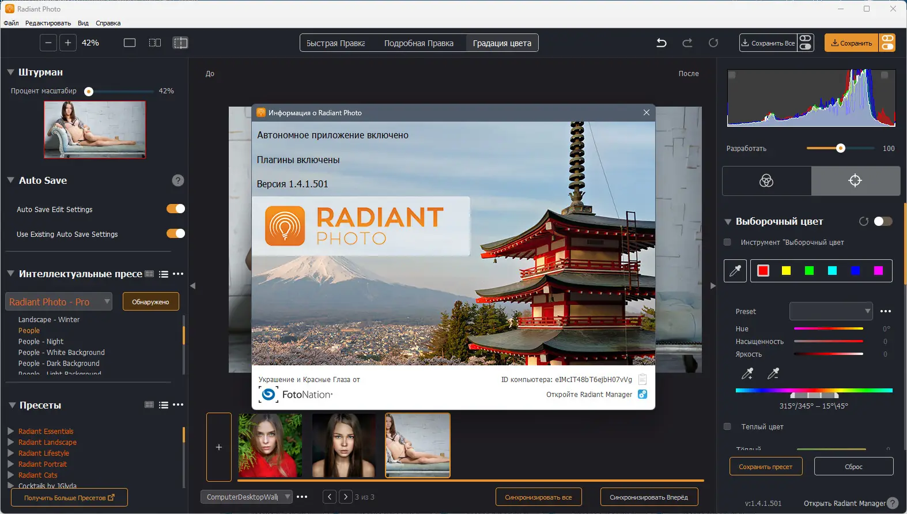Toggle the left histogram clipping checkbox
907x514 pixels.
pos(732,75)
